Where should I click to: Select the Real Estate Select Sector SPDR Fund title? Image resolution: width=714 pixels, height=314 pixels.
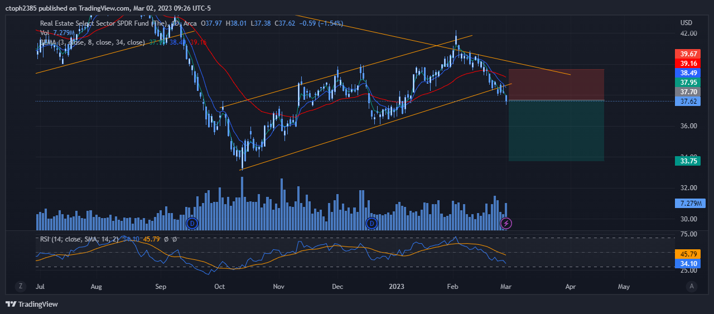(x=103, y=23)
